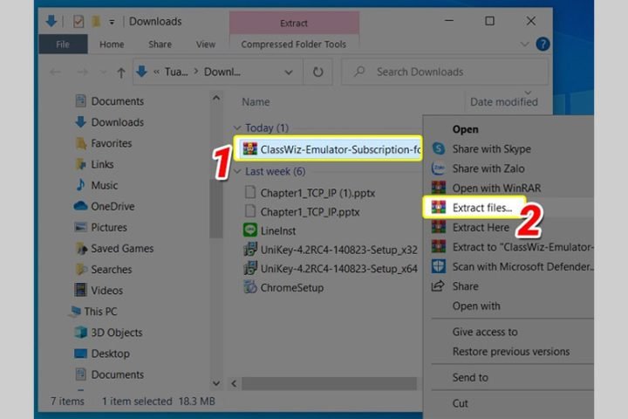The height and width of the screenshot is (419, 628).
Task: Click the Date modified column header
Action: (504, 102)
